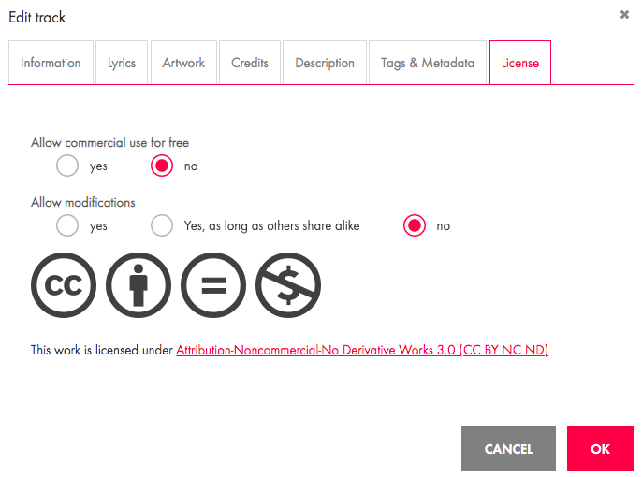Click the Noncommercial crossed dollar icon
The image size is (642, 477).
pos(288,285)
